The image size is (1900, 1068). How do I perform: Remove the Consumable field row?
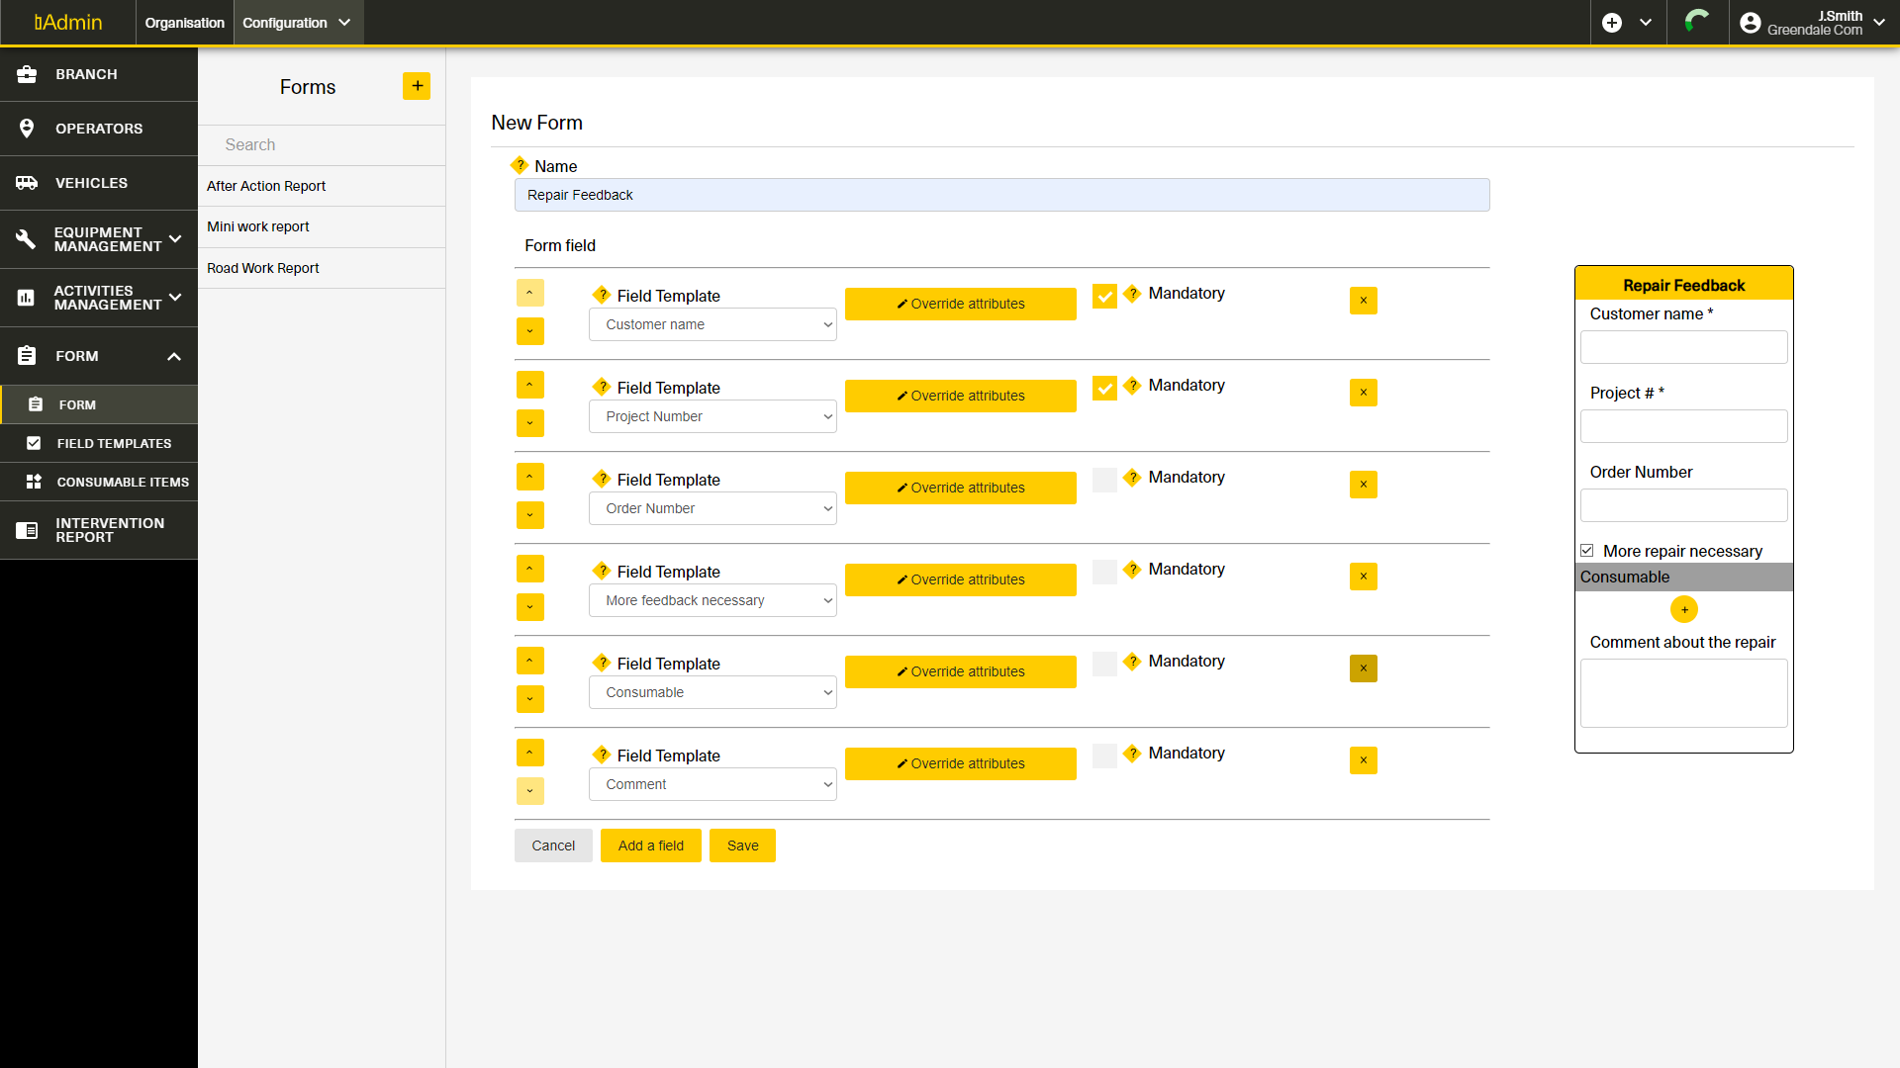[1363, 668]
